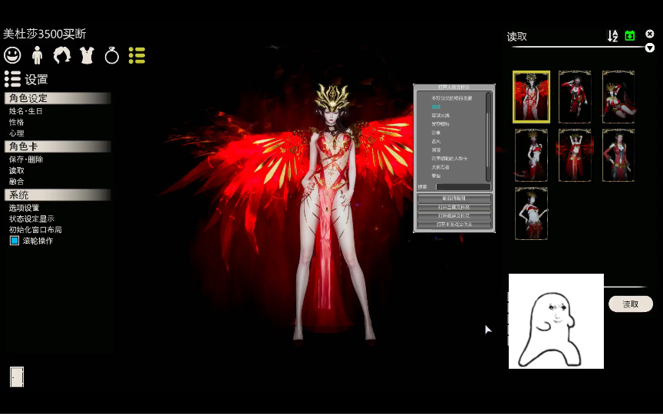Click the green calendar date-sort icon

click(630, 36)
